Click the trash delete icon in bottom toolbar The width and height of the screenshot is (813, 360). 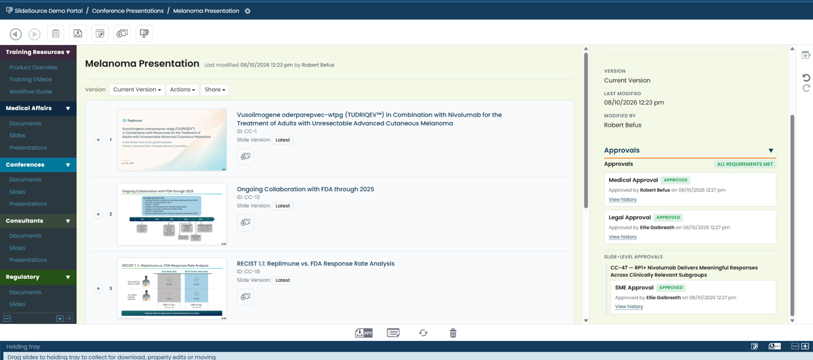click(453, 333)
